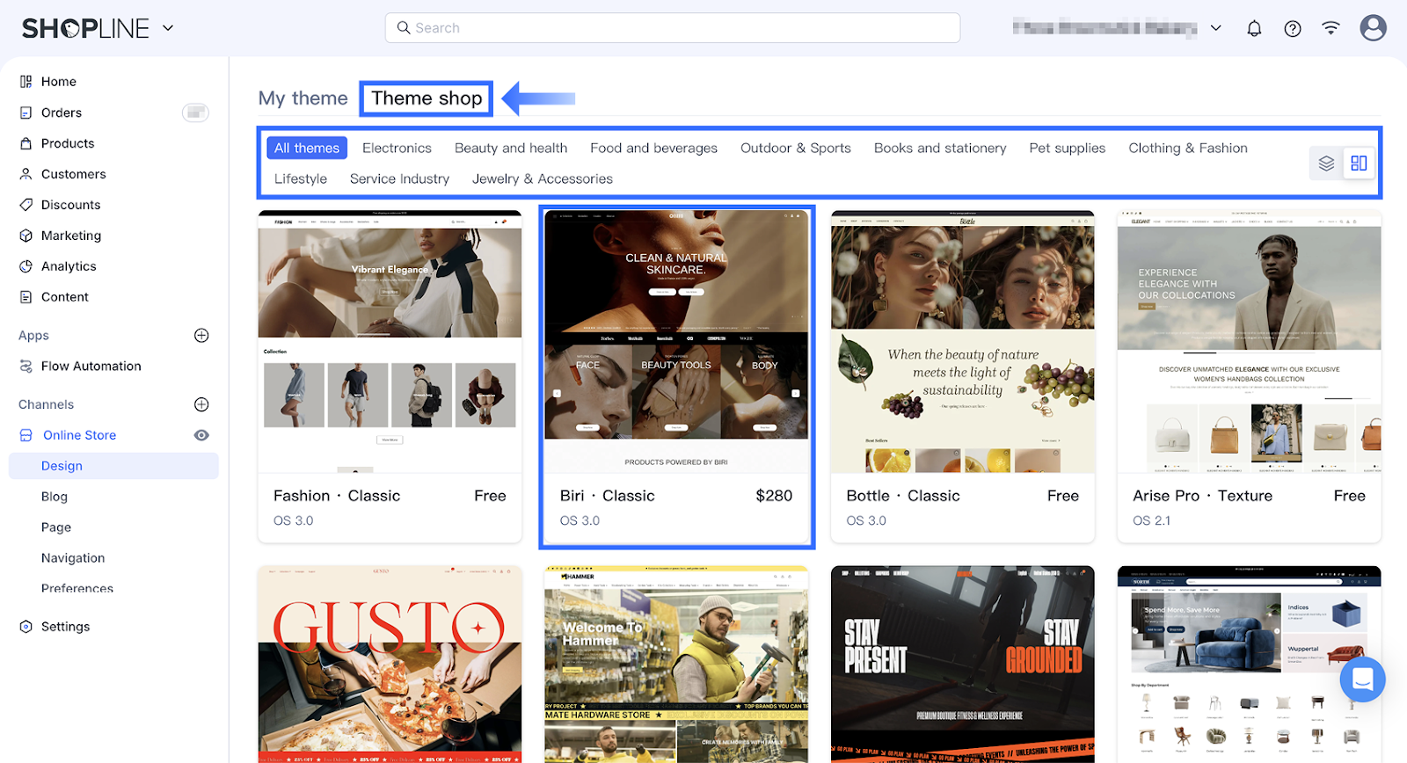Switch to the My theme tab
This screenshot has height=763, width=1407.
point(303,98)
